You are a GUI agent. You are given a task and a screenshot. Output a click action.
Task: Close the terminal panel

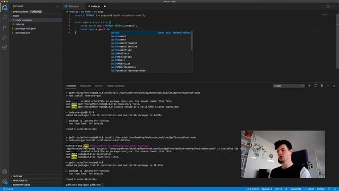point(334,86)
